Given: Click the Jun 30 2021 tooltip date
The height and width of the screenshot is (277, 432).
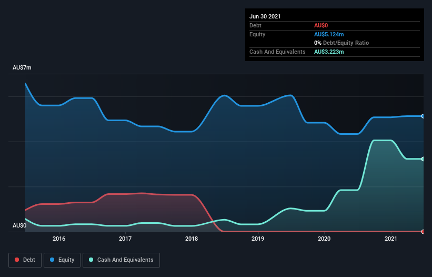Looking at the screenshot, I should (x=265, y=16).
